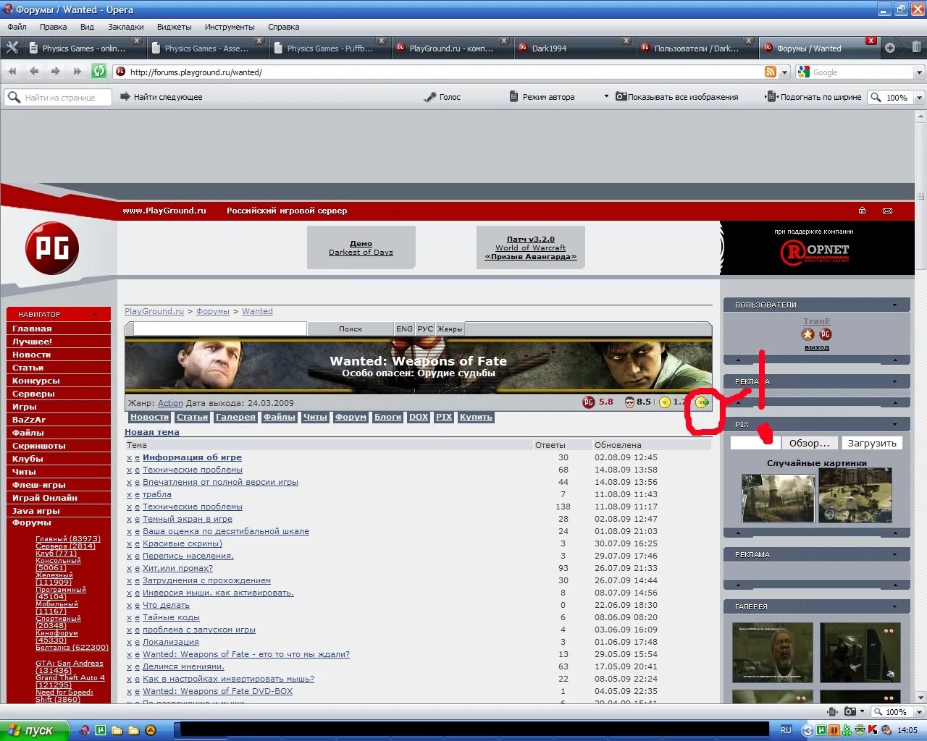The height and width of the screenshot is (741, 927).
Task: Click the выход logout link
Action: point(817,347)
